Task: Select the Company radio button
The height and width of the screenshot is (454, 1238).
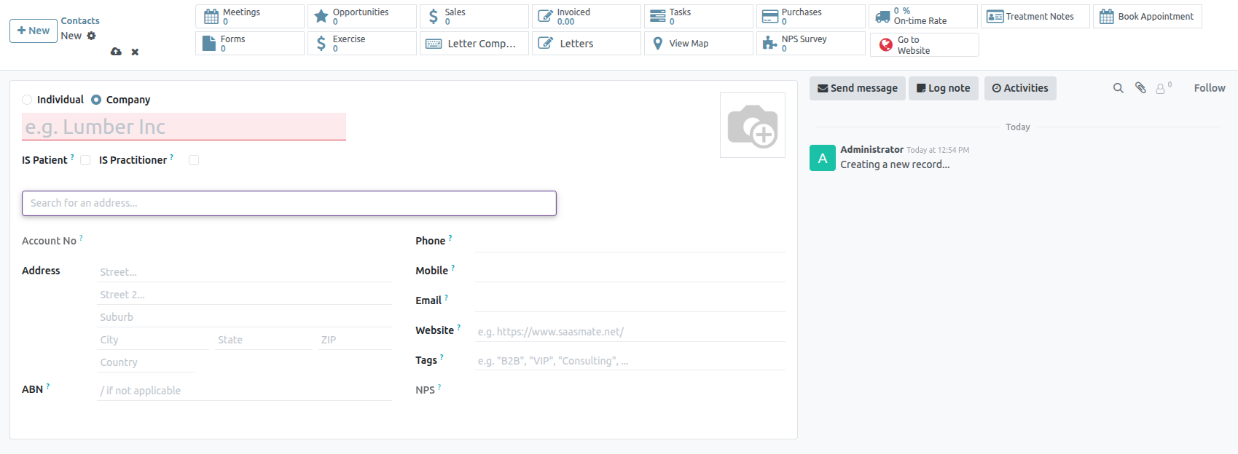Action: (x=96, y=100)
